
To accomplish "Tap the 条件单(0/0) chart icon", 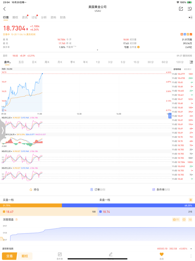I will 154,190.
